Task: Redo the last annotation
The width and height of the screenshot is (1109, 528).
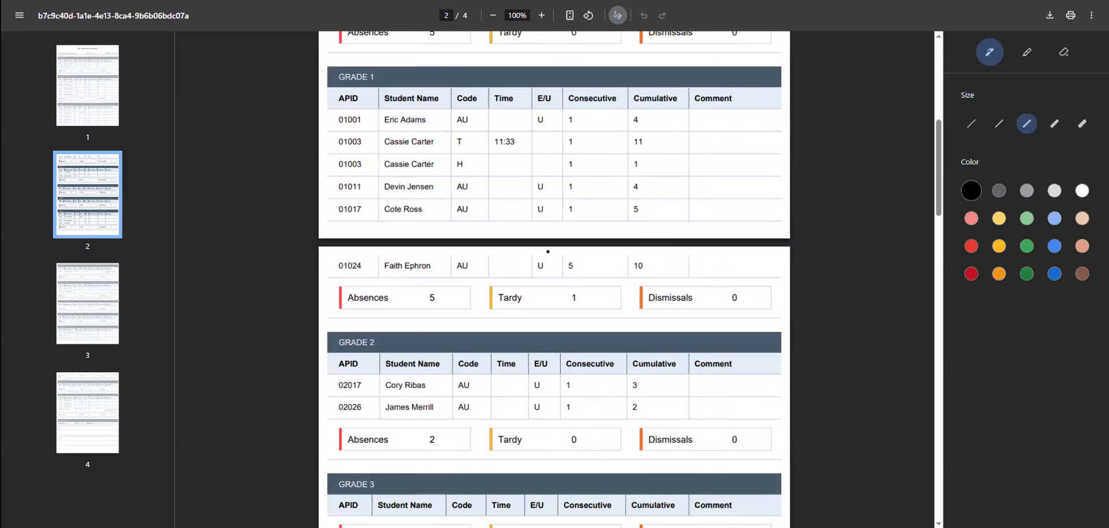Action: pos(662,16)
